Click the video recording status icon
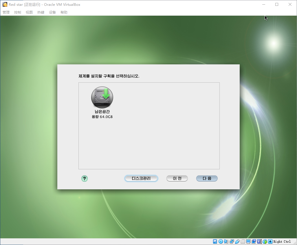Image resolution: width=297 pixels, height=245 pixels. (x=254, y=242)
